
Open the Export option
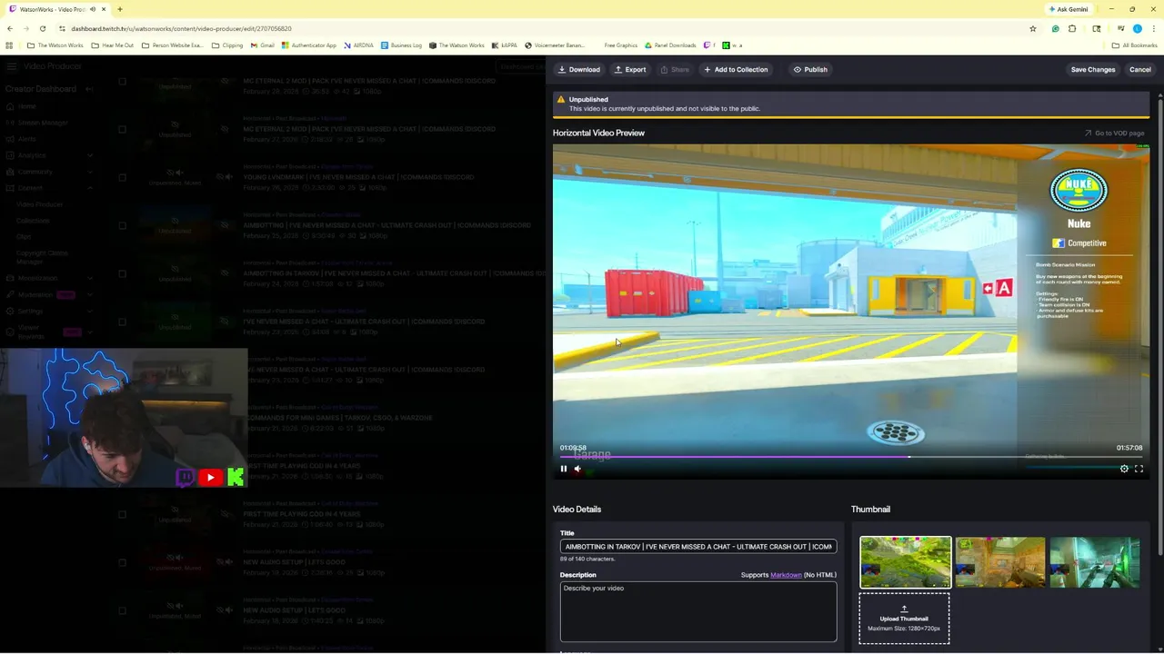pos(630,69)
